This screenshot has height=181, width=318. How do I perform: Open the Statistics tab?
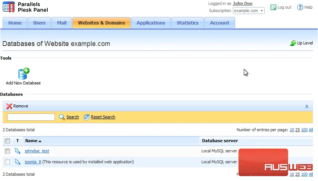(x=187, y=23)
